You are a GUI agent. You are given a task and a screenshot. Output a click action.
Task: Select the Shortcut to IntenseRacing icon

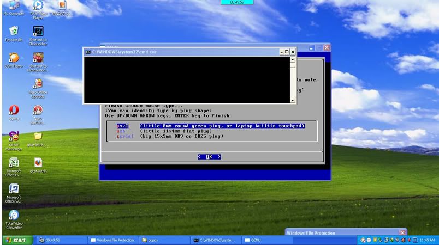coord(38,62)
